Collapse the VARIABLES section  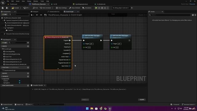click(x=1, y=76)
